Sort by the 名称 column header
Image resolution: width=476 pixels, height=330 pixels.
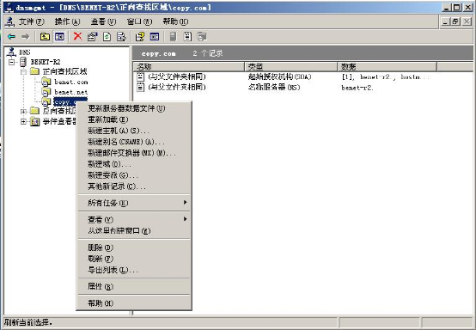click(x=189, y=66)
